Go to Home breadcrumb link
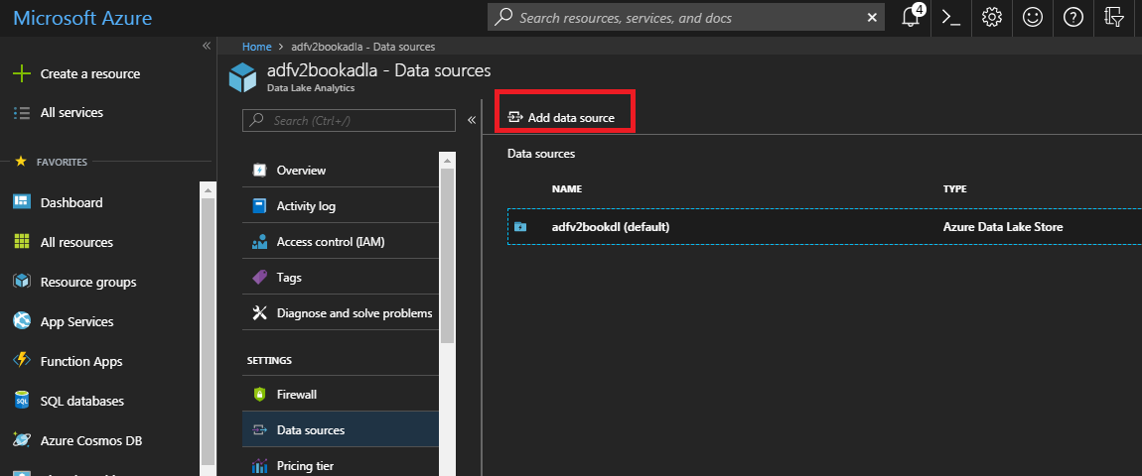 point(257,47)
